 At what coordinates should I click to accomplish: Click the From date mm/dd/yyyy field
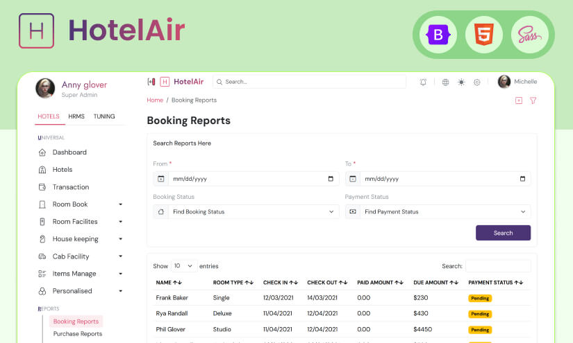click(x=254, y=179)
